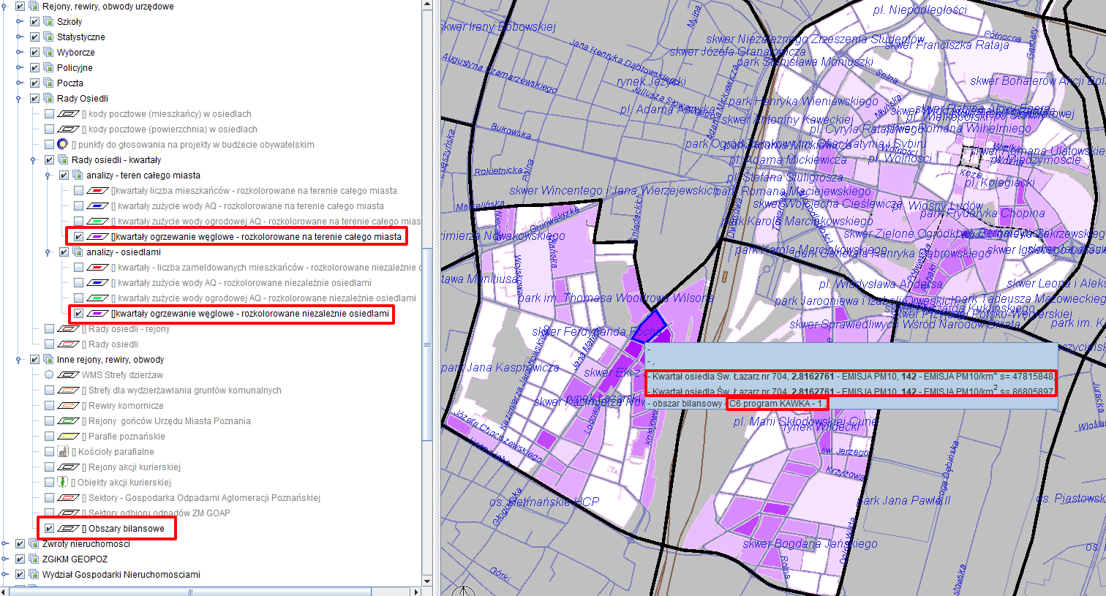1106x596 pixels.
Task: Select the Policyjne layer group label
Action: pyautogui.click(x=75, y=68)
